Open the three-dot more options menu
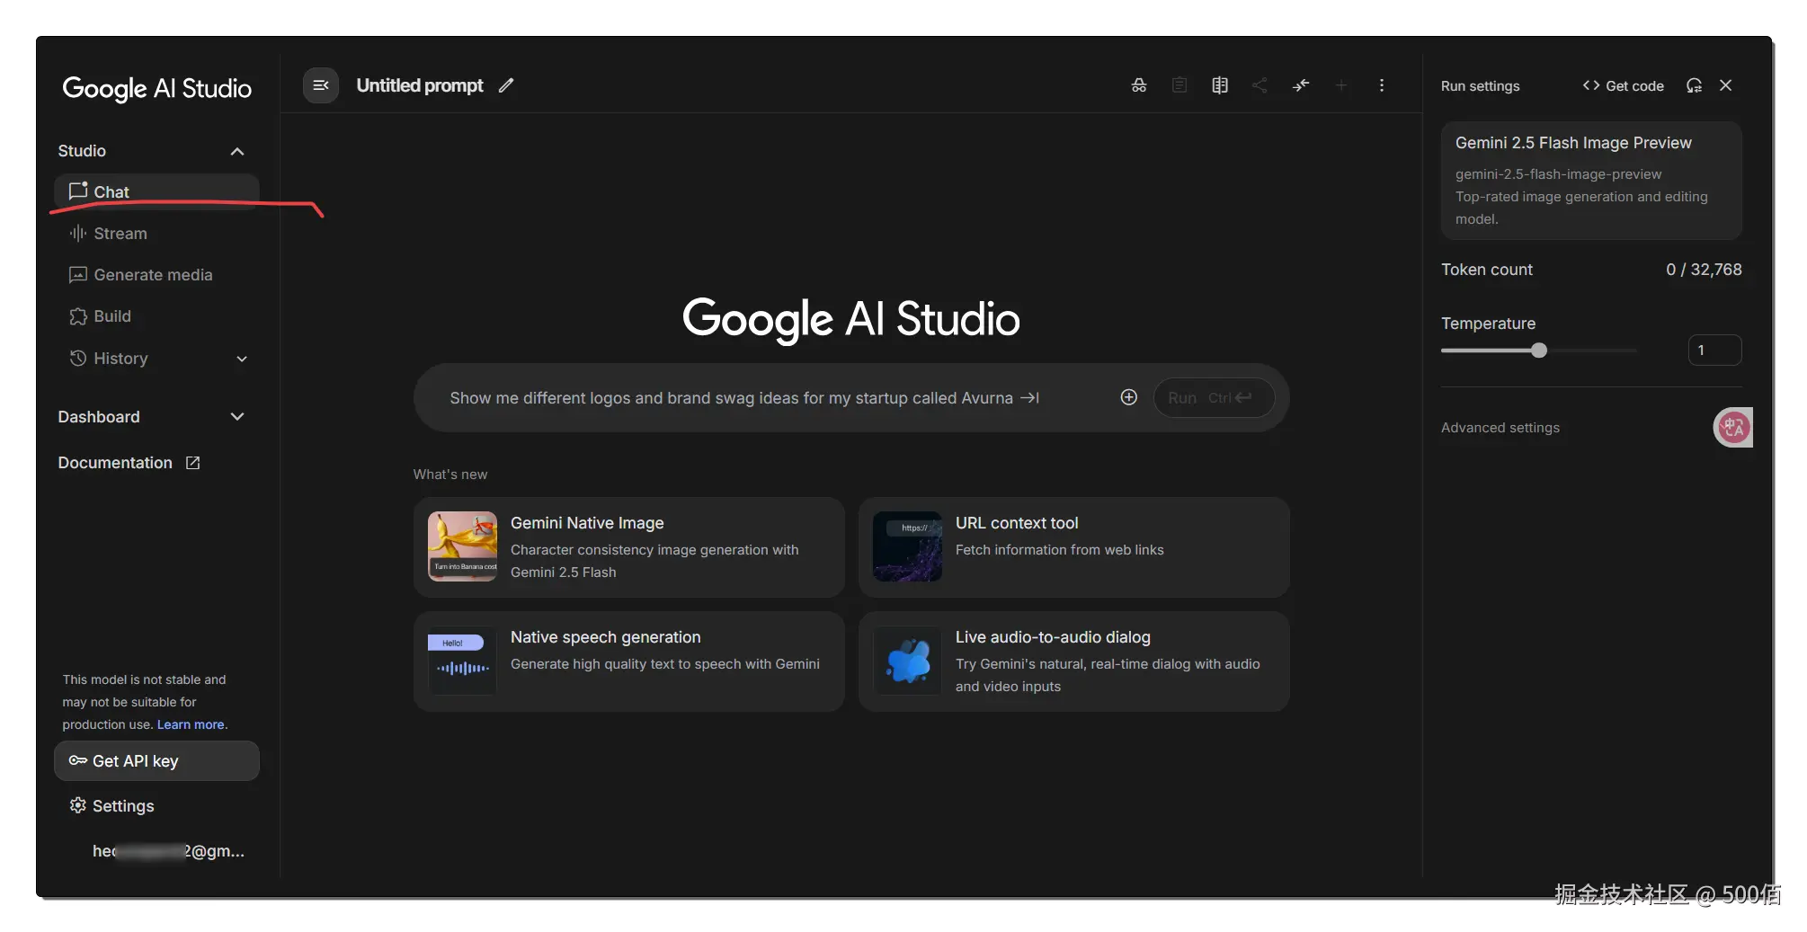 (x=1382, y=85)
